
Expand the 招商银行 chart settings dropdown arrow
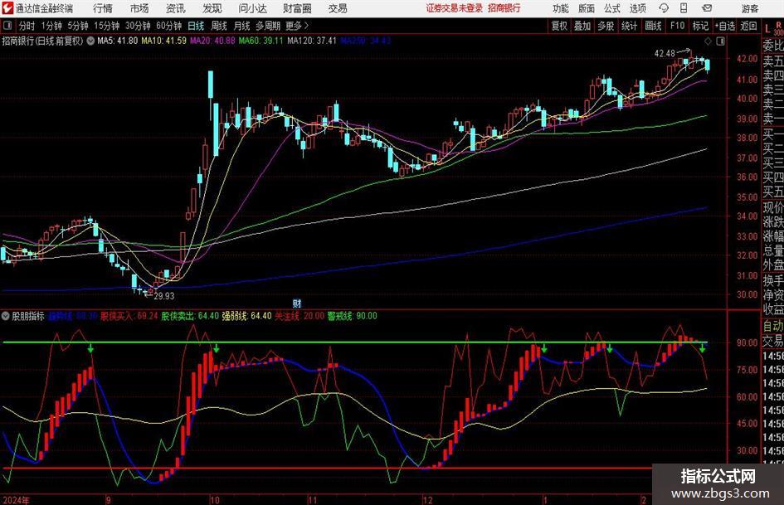[90, 41]
